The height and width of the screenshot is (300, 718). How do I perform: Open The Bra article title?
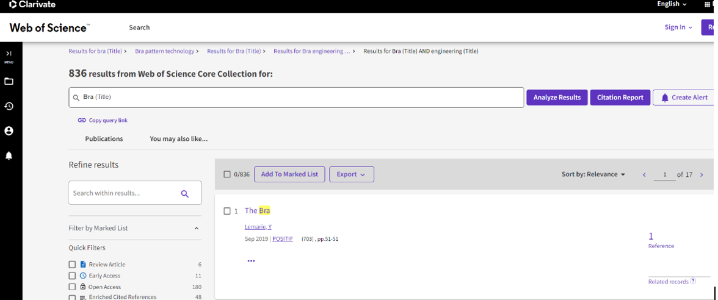(258, 211)
